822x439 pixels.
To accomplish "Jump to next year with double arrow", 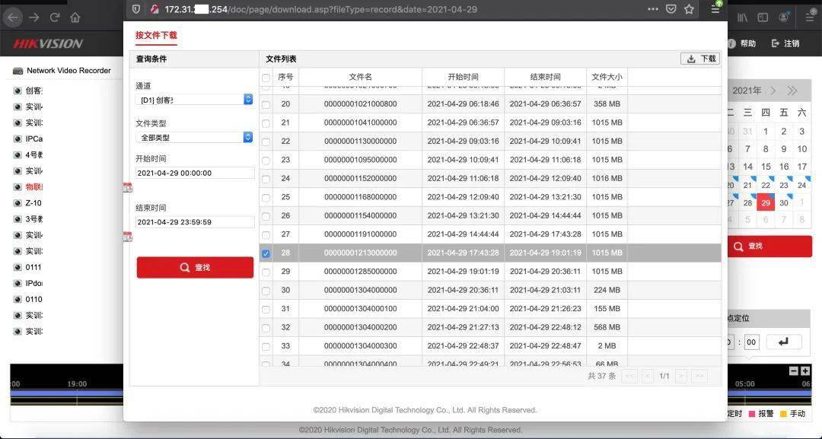I will [x=792, y=91].
